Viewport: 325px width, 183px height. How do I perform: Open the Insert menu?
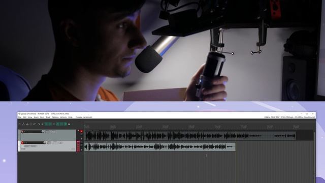[x=36, y=117]
